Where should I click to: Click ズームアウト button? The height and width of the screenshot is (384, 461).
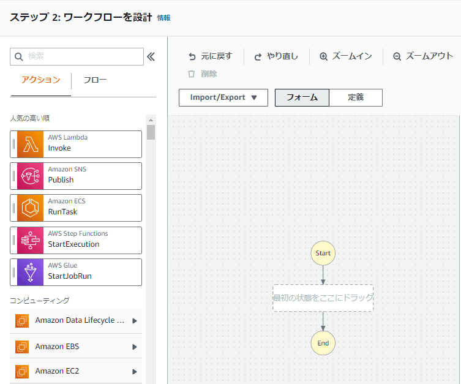coord(423,56)
